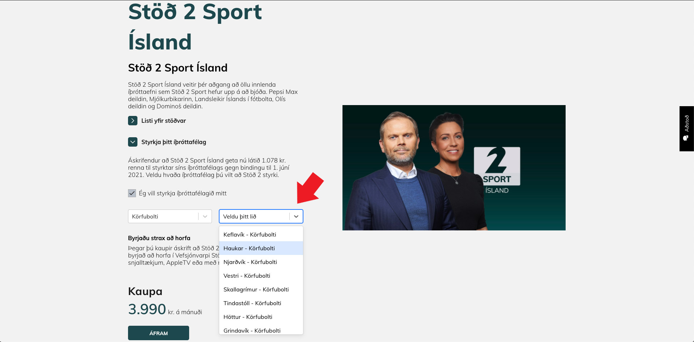Select Njarðvík - Körfubolti team
Image resolution: width=694 pixels, height=342 pixels.
tap(261, 262)
